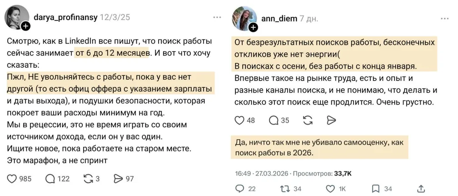Like ann_diem's post with 48 likes

tap(239, 121)
